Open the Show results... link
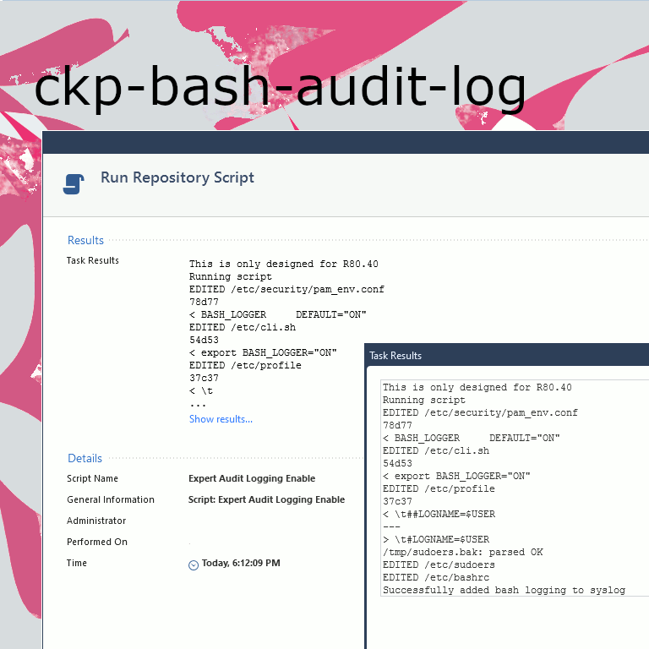Image resolution: width=649 pixels, height=649 pixels. pos(221,419)
